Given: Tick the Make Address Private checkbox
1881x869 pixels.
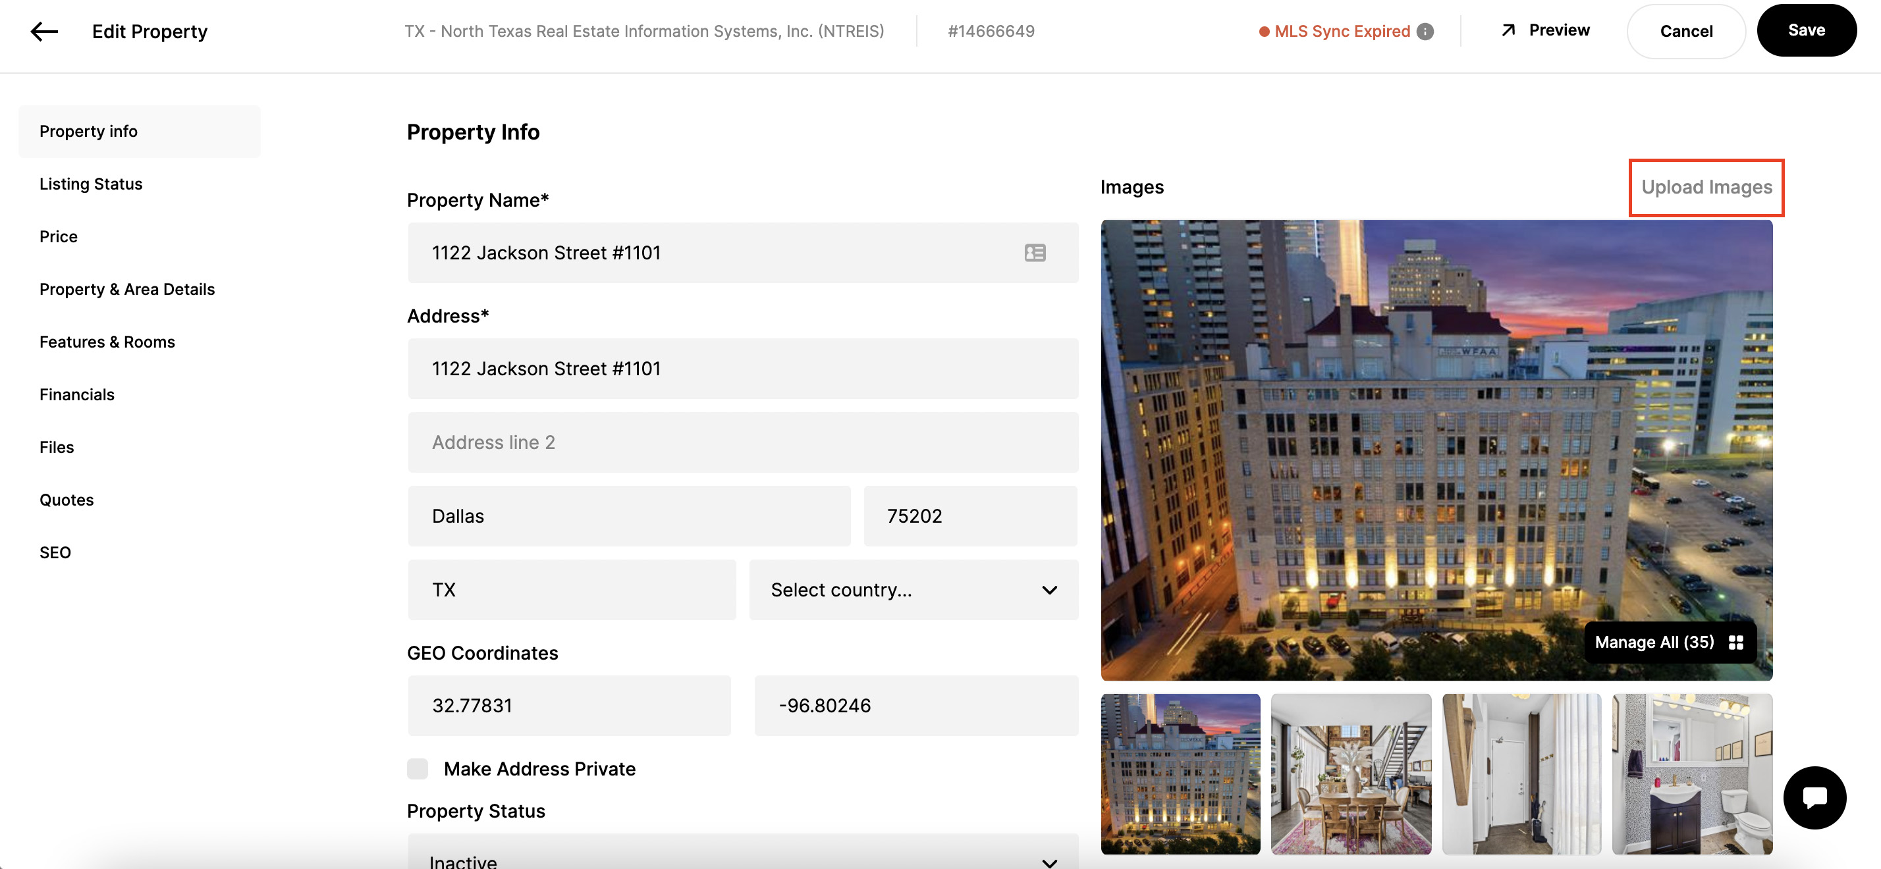Looking at the screenshot, I should [418, 769].
